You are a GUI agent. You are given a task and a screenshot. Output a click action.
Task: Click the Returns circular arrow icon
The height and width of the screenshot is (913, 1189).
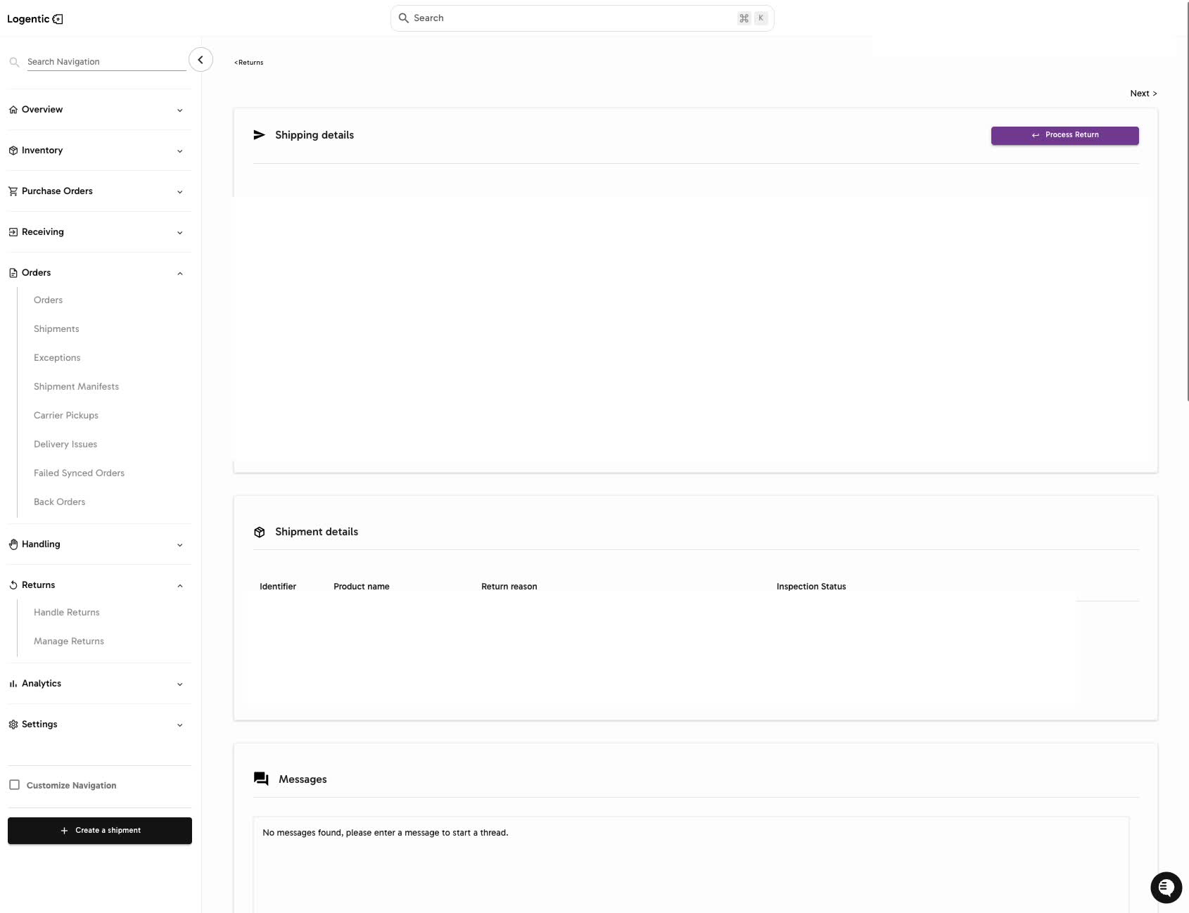[13, 585]
